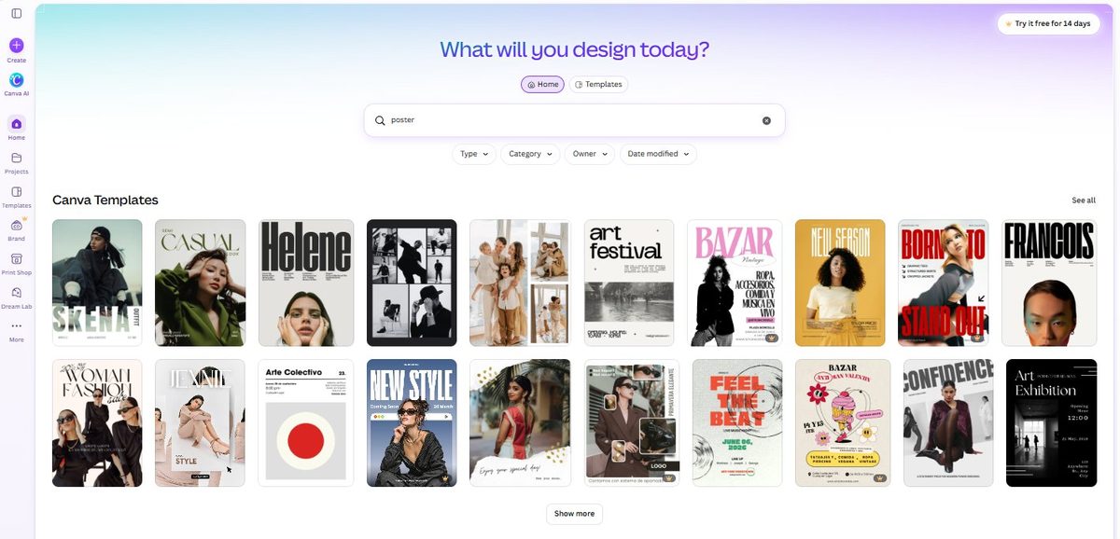The image size is (1120, 539).
Task: Open the Arte Colectivo red circle template
Action: 306,422
